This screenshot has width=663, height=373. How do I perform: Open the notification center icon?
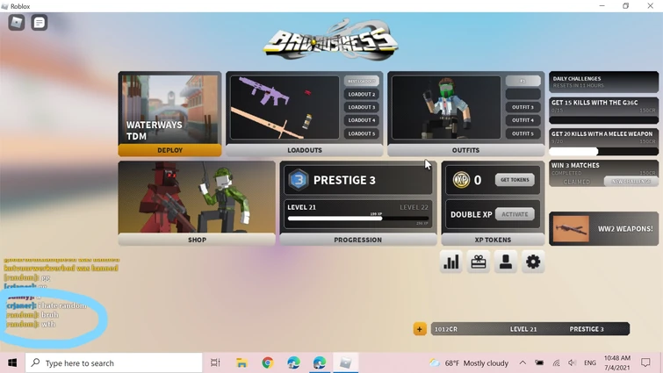[645, 362]
